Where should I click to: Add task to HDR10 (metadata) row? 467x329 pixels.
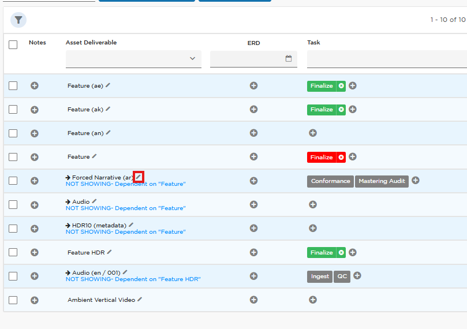313,228
